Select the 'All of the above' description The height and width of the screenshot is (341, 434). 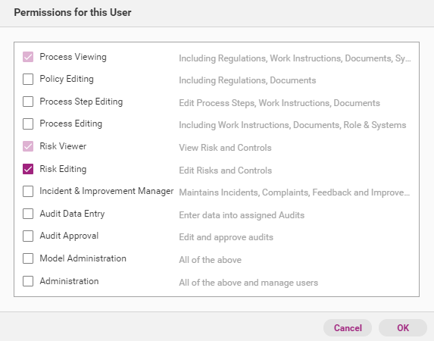coord(210,260)
